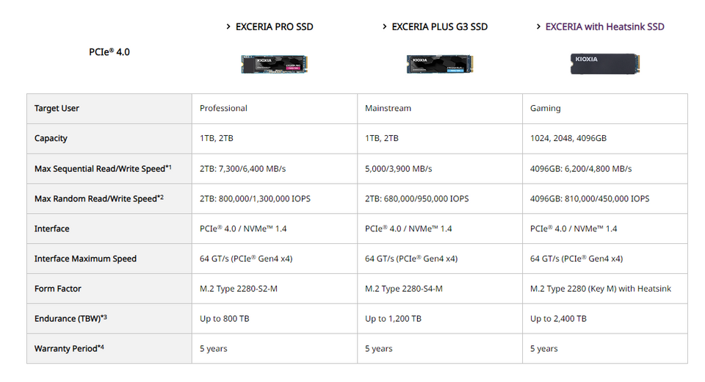Viewport: 705px width, 382px height.
Task: Click the chevron beside EXCERIA PRO SSD
Action: (228, 27)
